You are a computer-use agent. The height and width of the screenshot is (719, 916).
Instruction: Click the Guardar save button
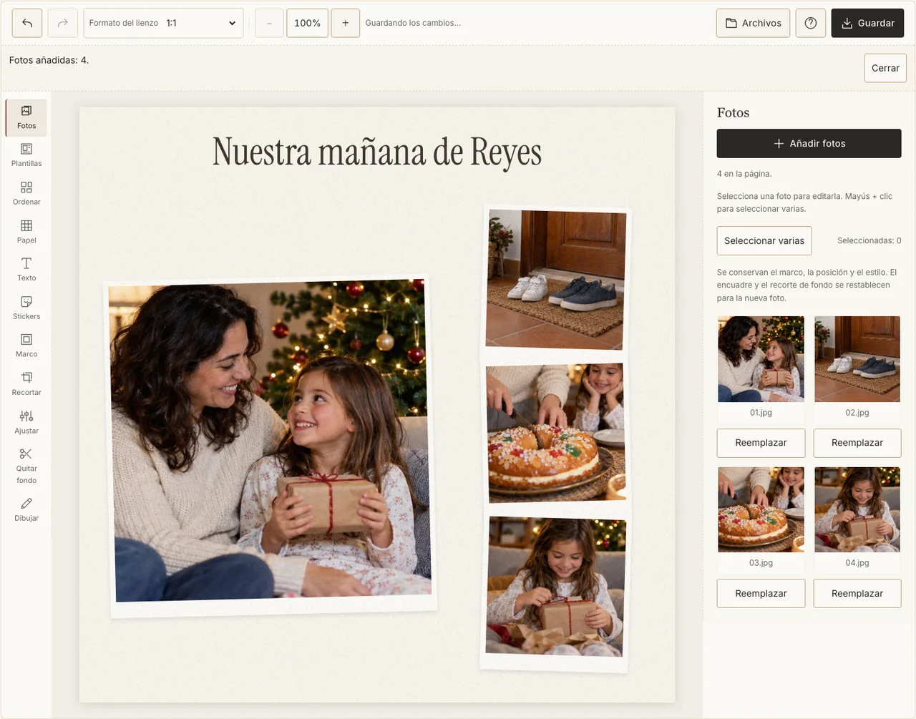point(867,23)
